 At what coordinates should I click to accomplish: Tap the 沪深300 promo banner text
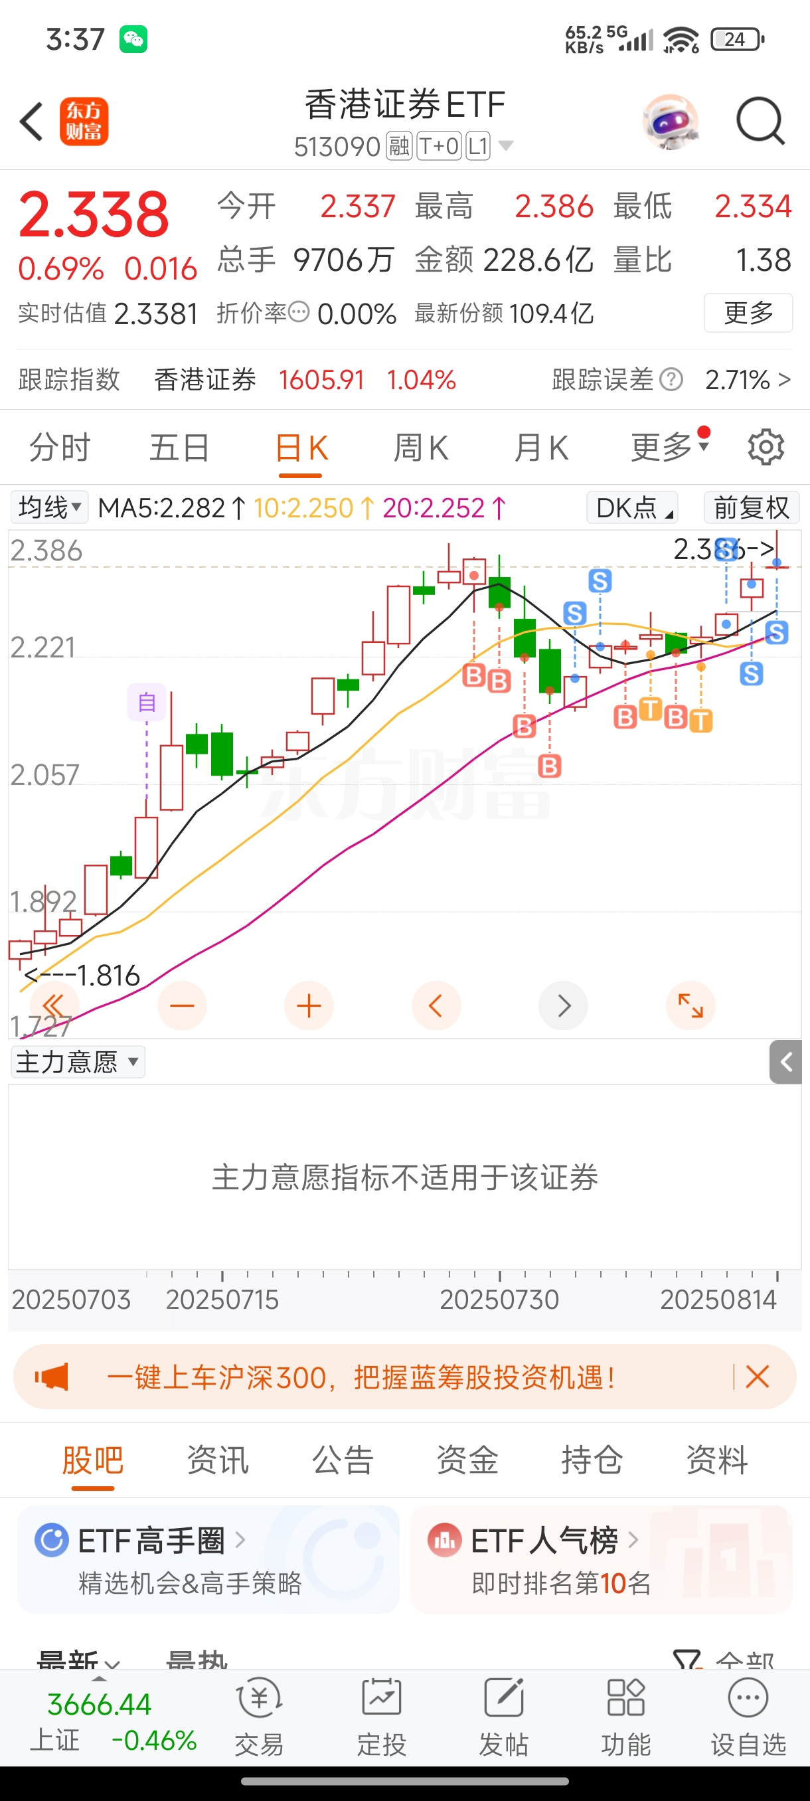(361, 1377)
